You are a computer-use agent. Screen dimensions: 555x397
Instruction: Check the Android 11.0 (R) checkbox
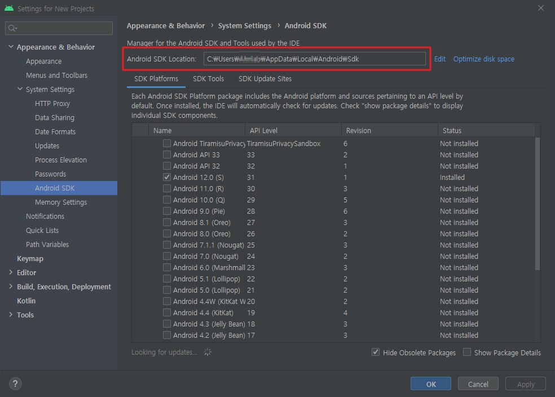(x=167, y=188)
